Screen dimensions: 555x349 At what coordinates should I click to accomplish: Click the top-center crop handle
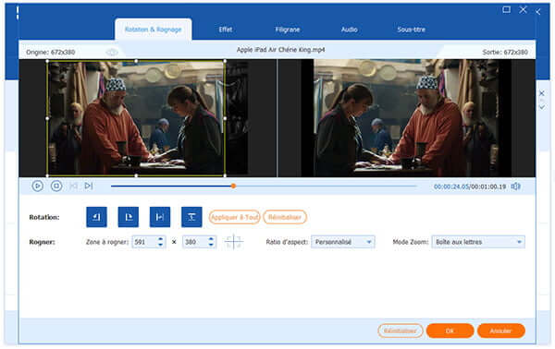[136, 61]
